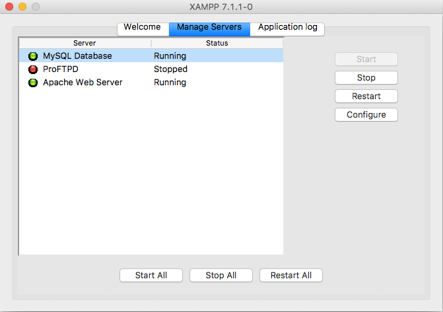This screenshot has width=443, height=312.
Task: Select the Manage Servers tab
Action: [209, 28]
